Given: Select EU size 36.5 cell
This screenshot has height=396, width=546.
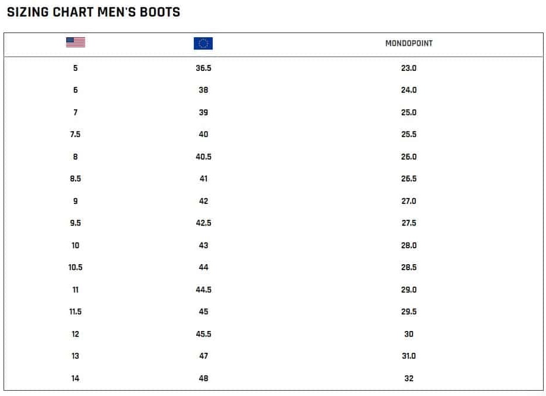Looking at the screenshot, I should coord(203,68).
